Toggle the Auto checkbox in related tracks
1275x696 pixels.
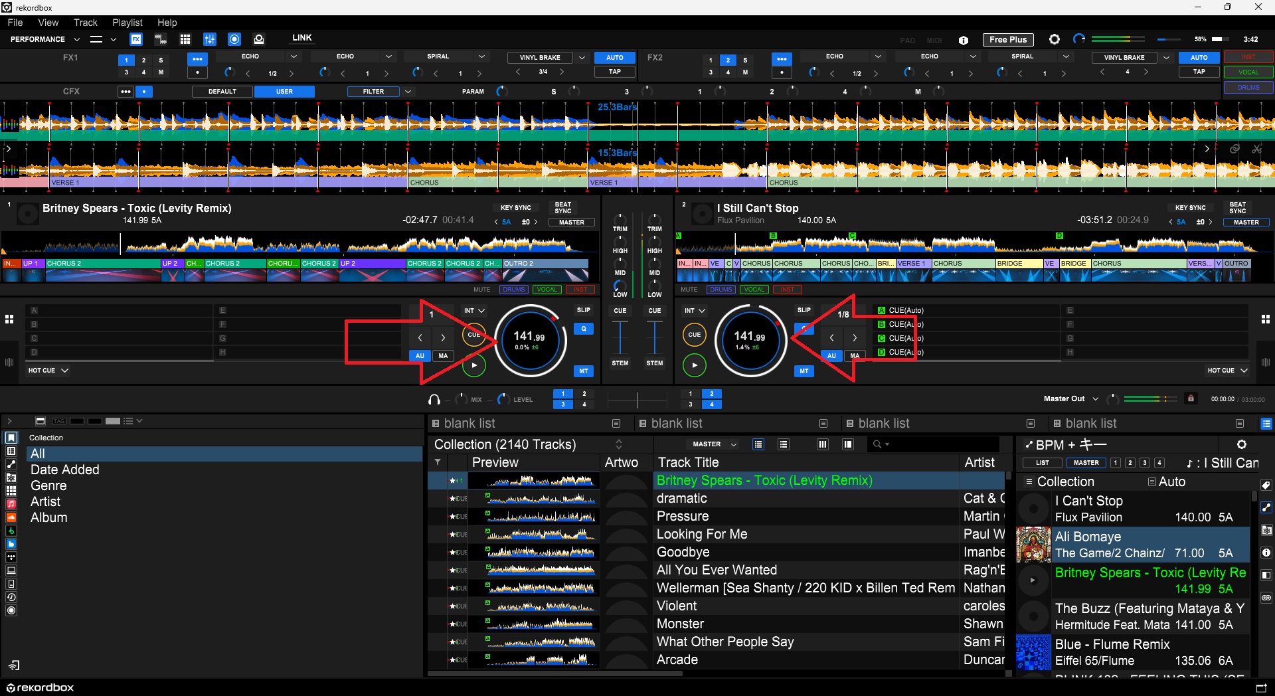pyautogui.click(x=1152, y=482)
